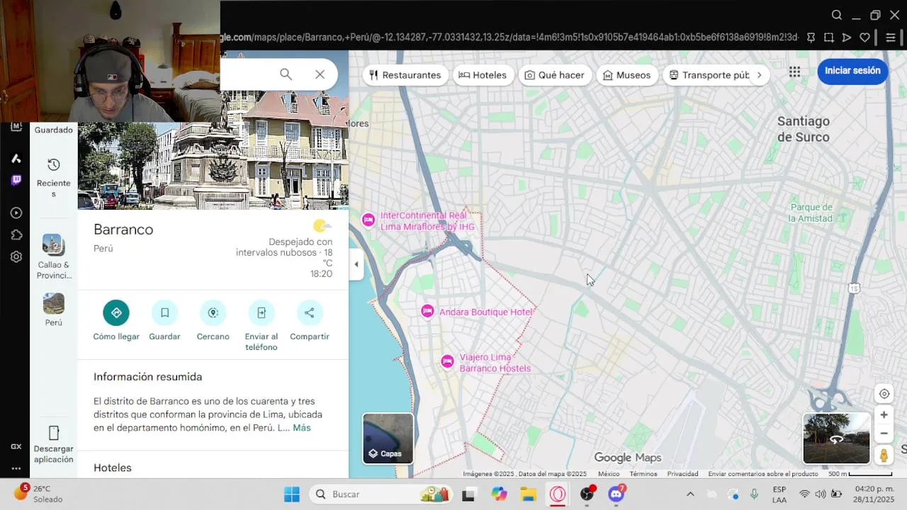This screenshot has height=510, width=907.
Task: Open the Callao & Provinci... recent place
Action: click(54, 256)
